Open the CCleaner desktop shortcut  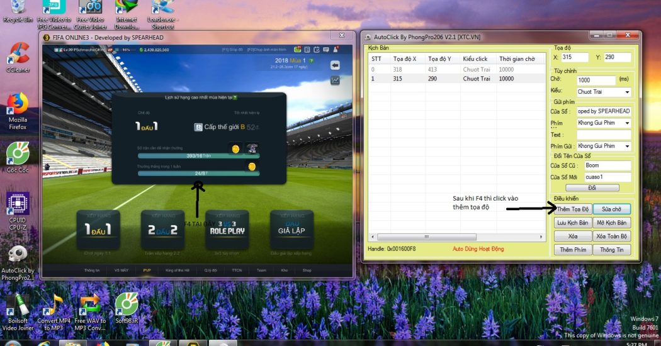point(18,57)
